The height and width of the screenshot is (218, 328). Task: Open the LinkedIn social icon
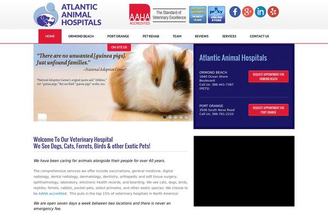260,11
